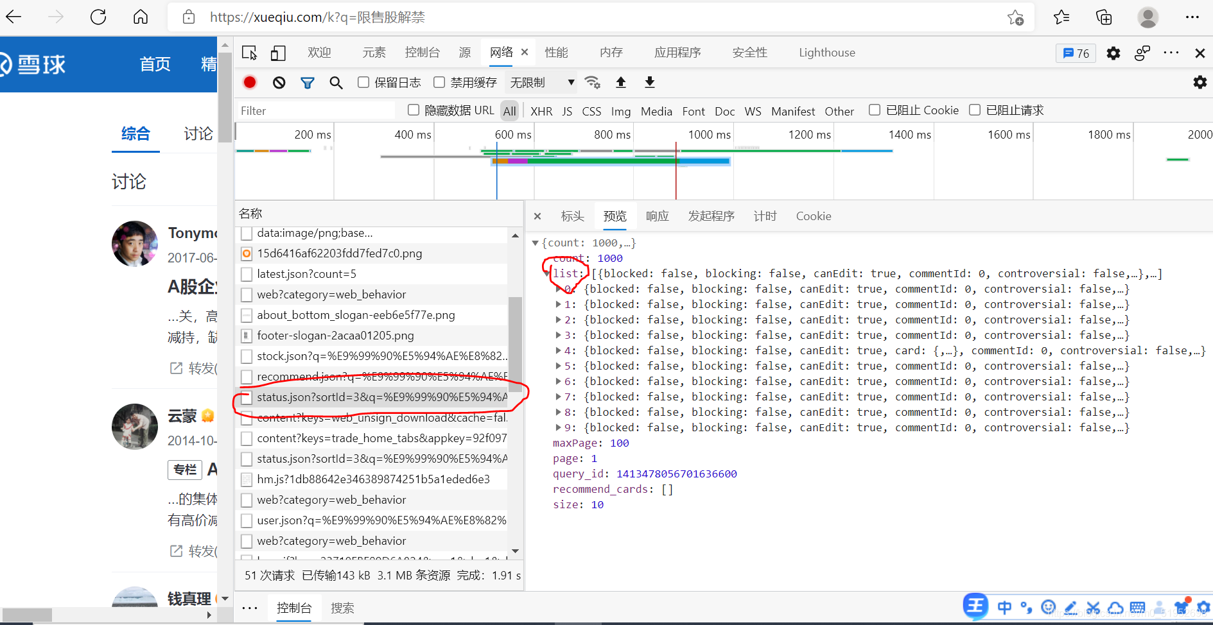Filter requests by Img type
This screenshot has width=1213, height=625.
pyautogui.click(x=620, y=111)
